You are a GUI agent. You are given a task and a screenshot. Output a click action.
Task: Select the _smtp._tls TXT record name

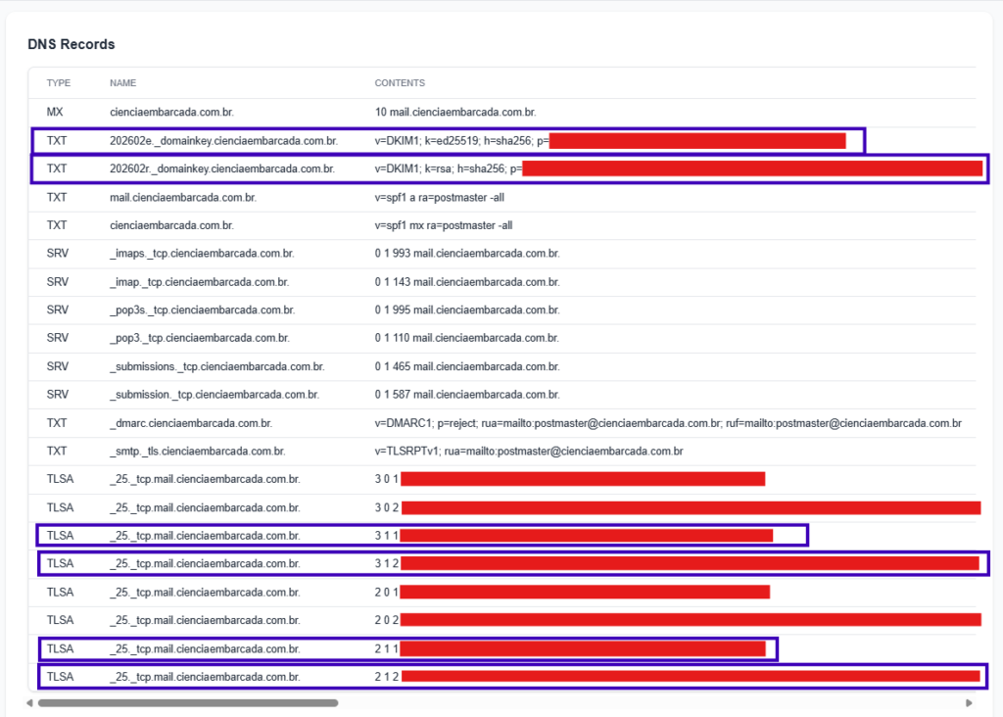[197, 452]
